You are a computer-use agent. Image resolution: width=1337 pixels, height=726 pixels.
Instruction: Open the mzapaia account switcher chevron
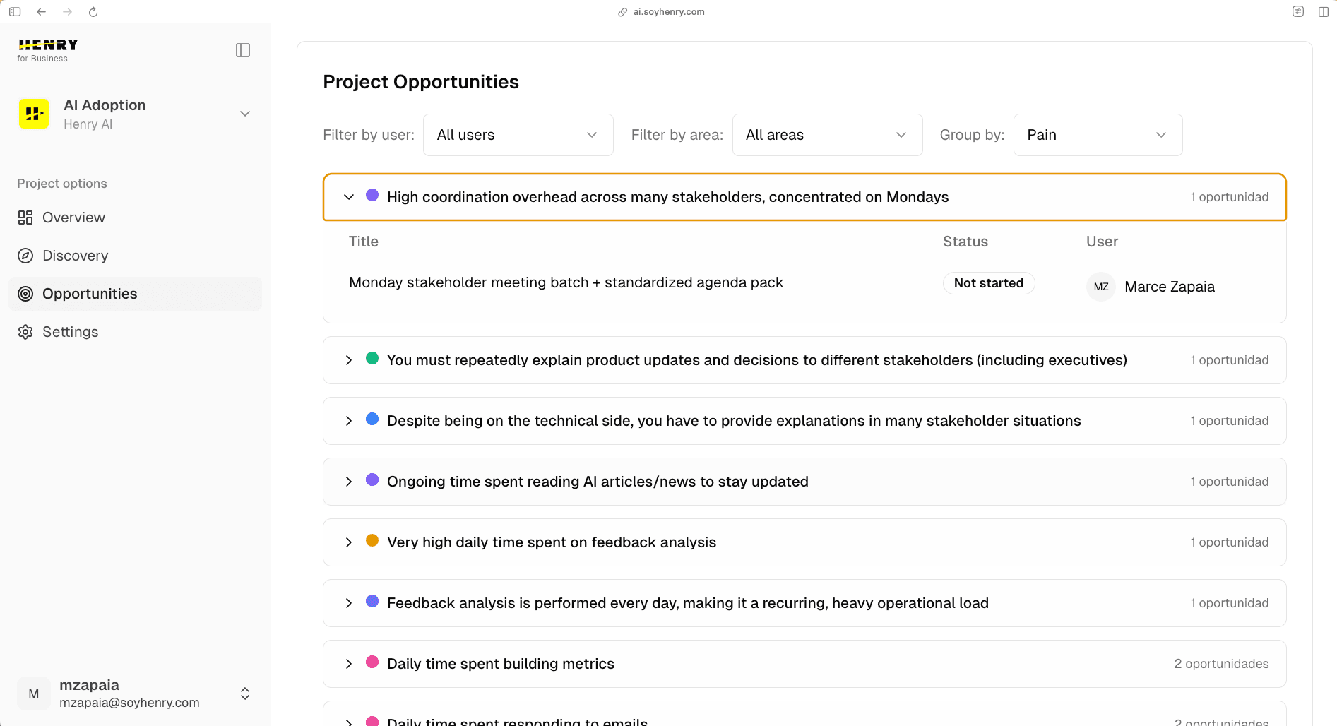pos(244,694)
